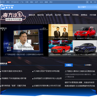Open headline 丰田联手滴滴 投资6亿美元

[12, 71]
